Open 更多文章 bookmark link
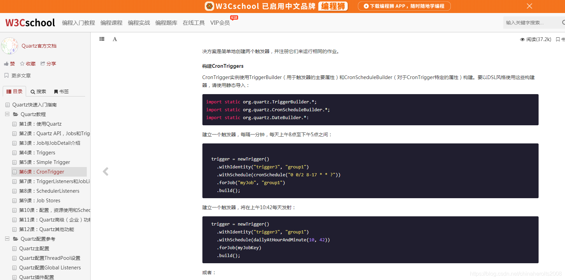565x280 pixels. point(17,76)
